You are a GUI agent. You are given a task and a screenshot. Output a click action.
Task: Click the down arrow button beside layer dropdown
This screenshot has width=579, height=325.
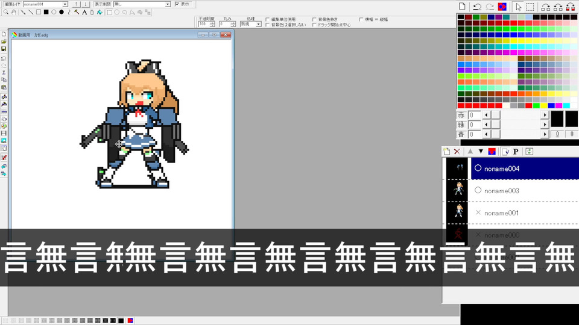pos(85,4)
